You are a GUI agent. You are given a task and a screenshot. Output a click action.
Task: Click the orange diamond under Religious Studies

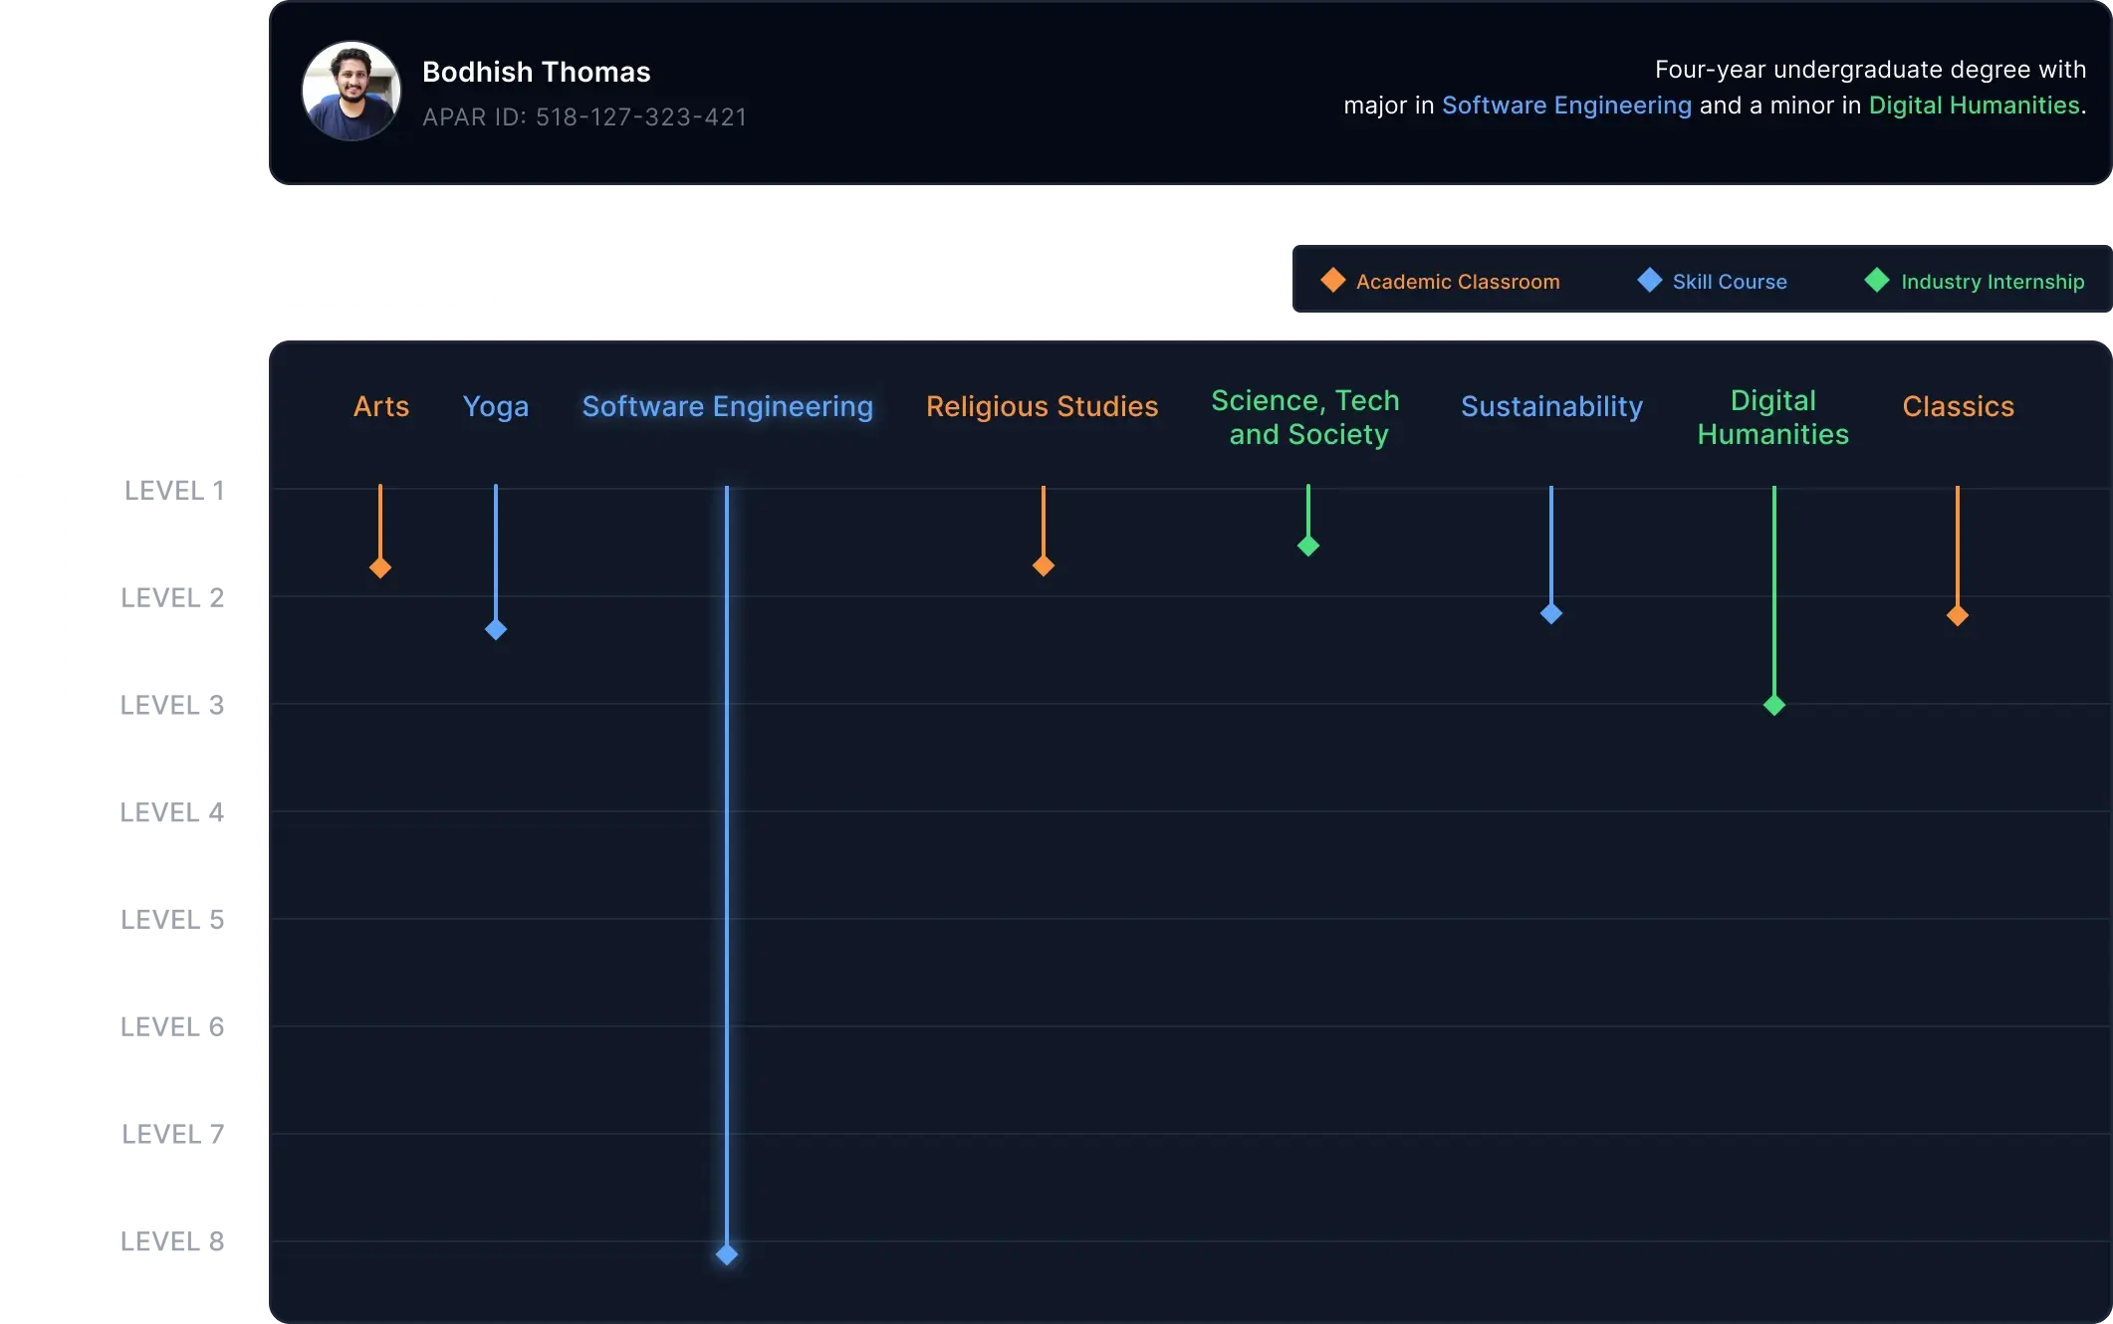tap(1043, 565)
